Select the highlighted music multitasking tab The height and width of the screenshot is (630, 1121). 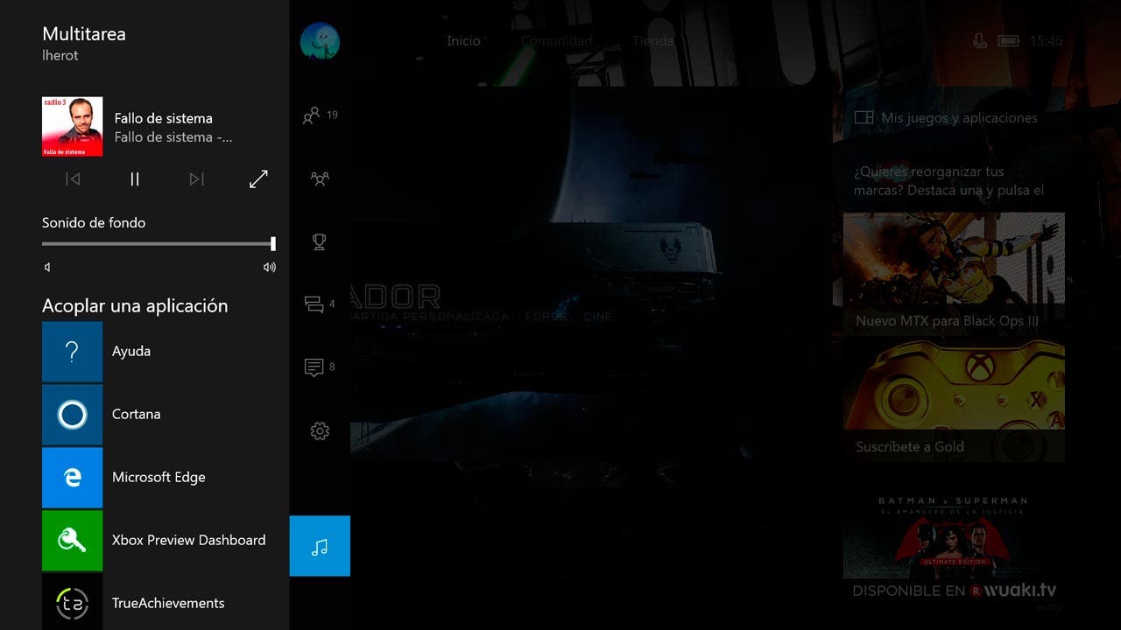pyautogui.click(x=320, y=546)
